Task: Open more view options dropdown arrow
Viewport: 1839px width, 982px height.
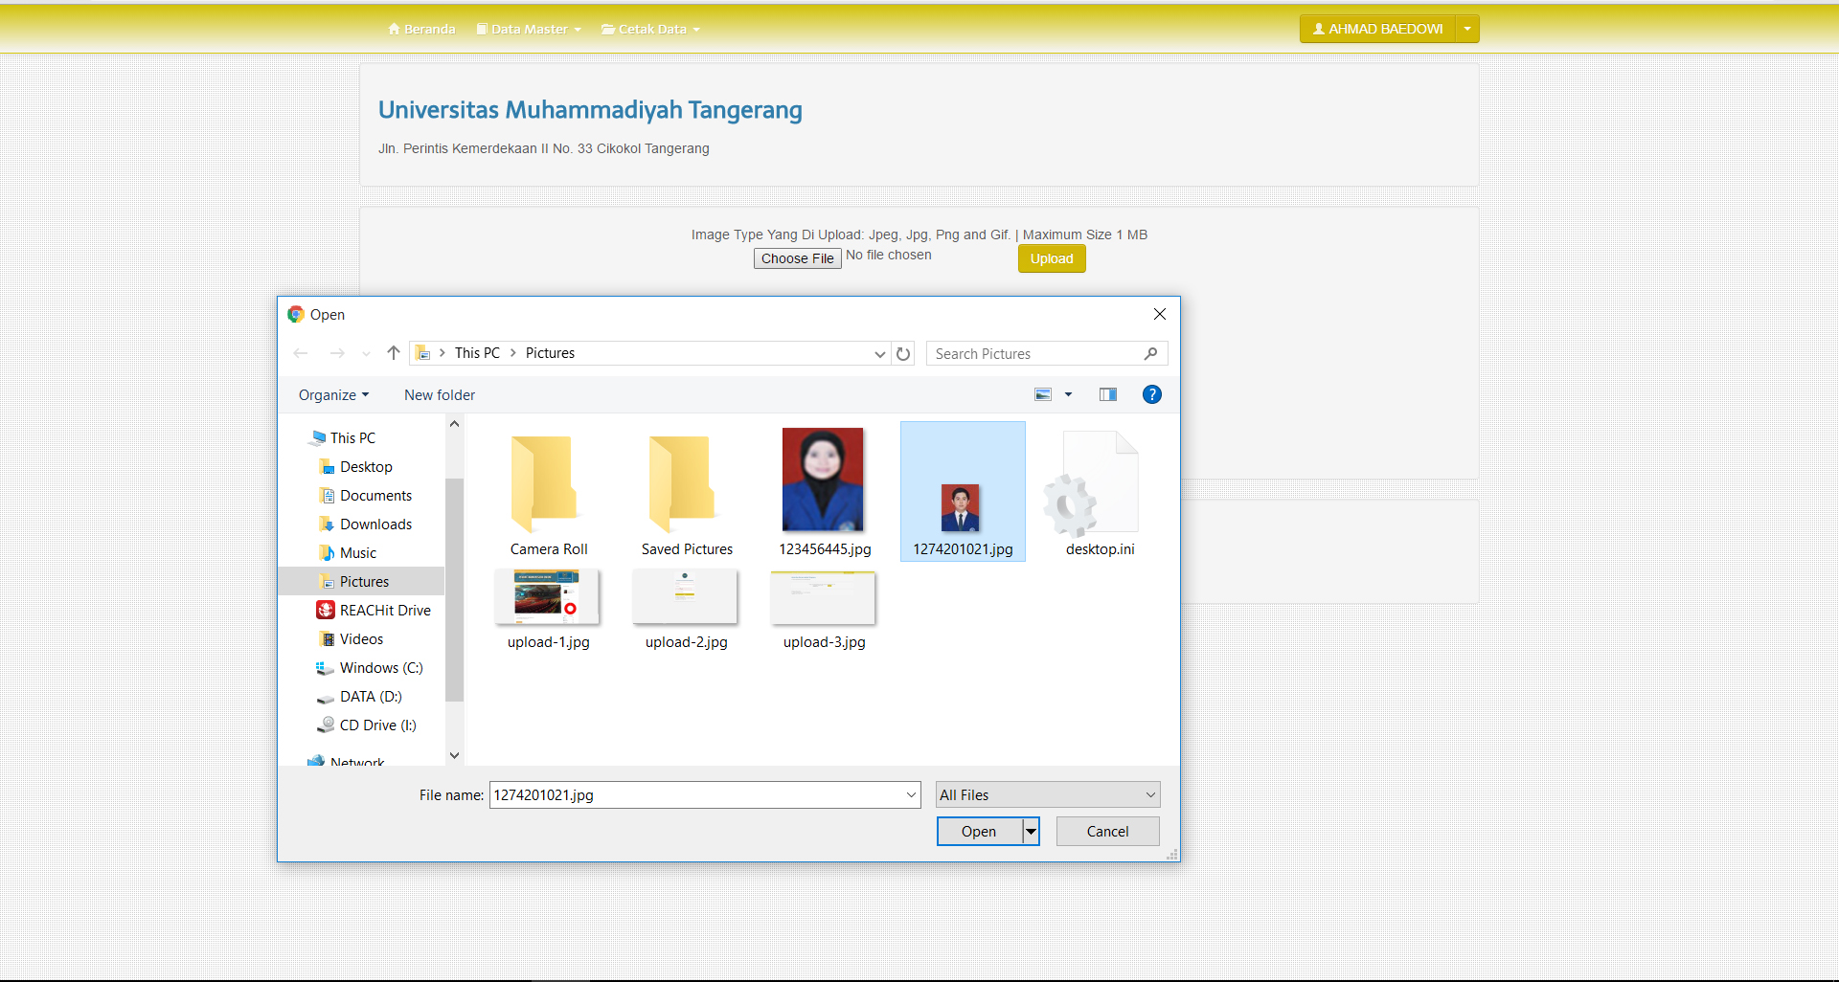Action: point(1068,394)
